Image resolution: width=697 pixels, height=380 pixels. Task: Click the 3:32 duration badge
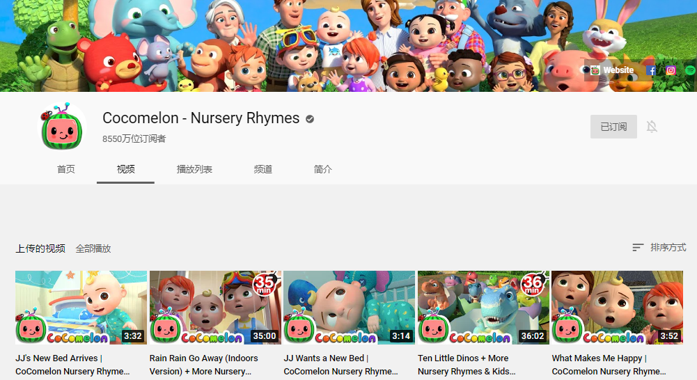point(132,336)
